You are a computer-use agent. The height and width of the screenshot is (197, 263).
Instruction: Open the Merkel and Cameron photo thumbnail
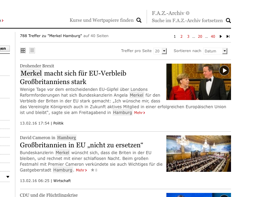pyautogui.click(x=199, y=82)
